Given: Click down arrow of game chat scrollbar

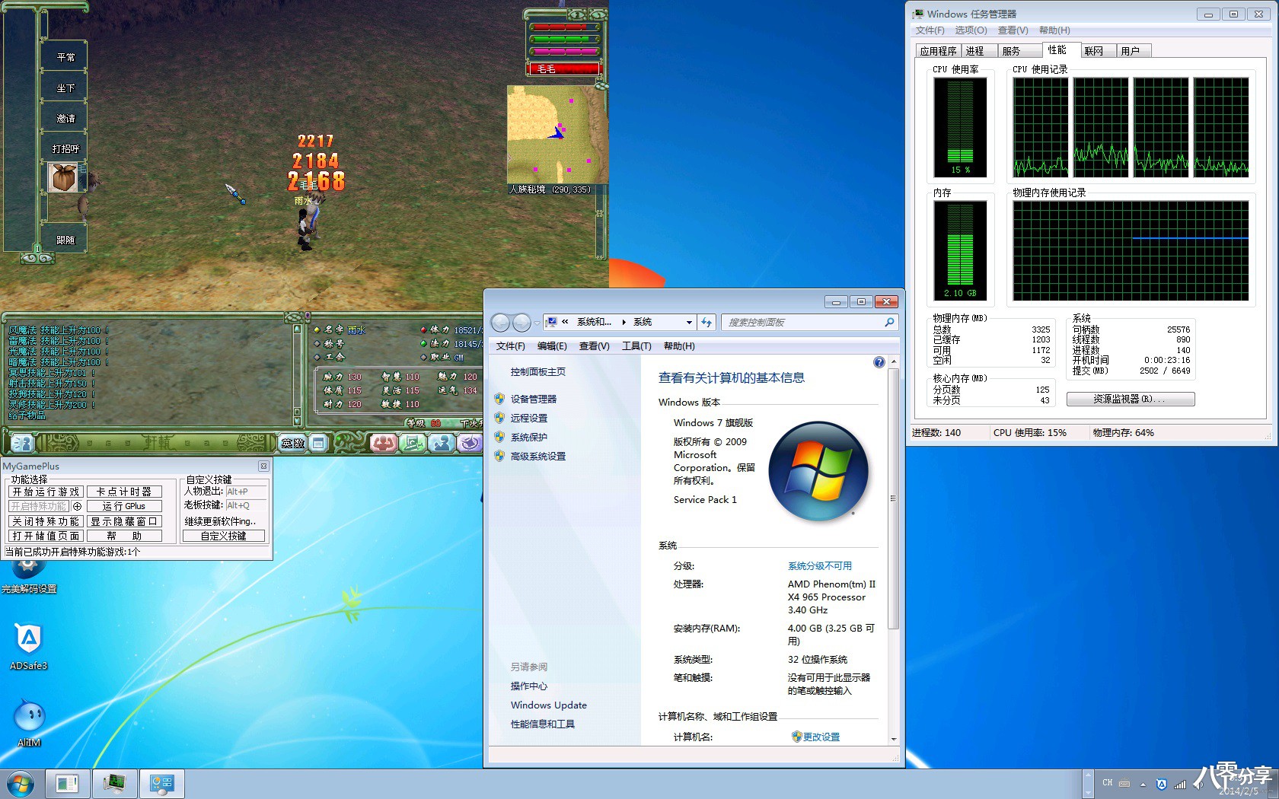Looking at the screenshot, I should pyautogui.click(x=298, y=420).
